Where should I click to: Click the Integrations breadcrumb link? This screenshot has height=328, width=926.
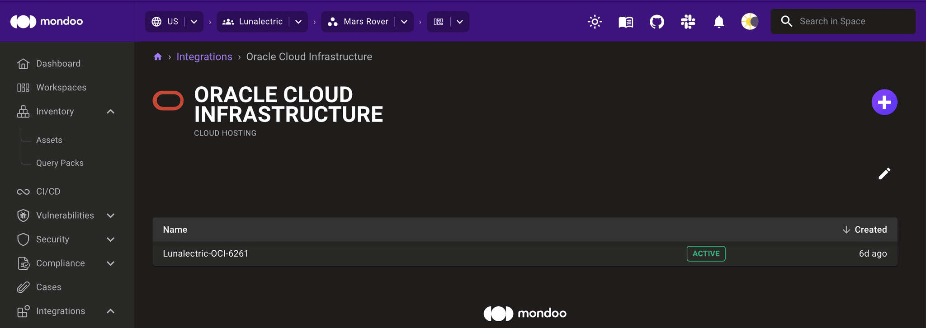tap(204, 57)
